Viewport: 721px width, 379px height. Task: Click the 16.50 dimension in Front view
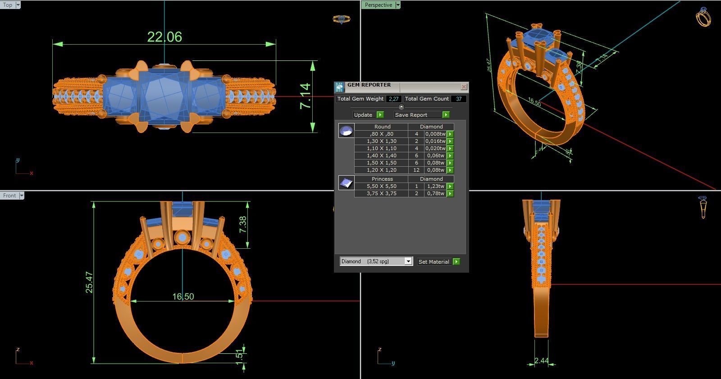pyautogui.click(x=183, y=297)
